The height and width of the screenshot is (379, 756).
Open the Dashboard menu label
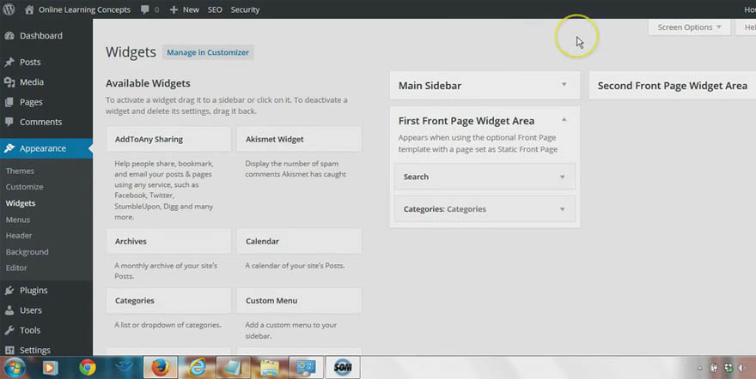pyautogui.click(x=41, y=36)
